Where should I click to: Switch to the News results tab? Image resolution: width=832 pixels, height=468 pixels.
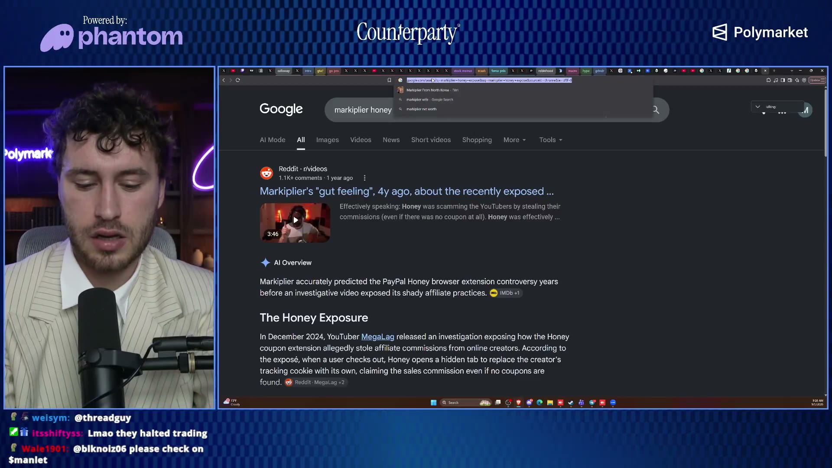pyautogui.click(x=391, y=140)
